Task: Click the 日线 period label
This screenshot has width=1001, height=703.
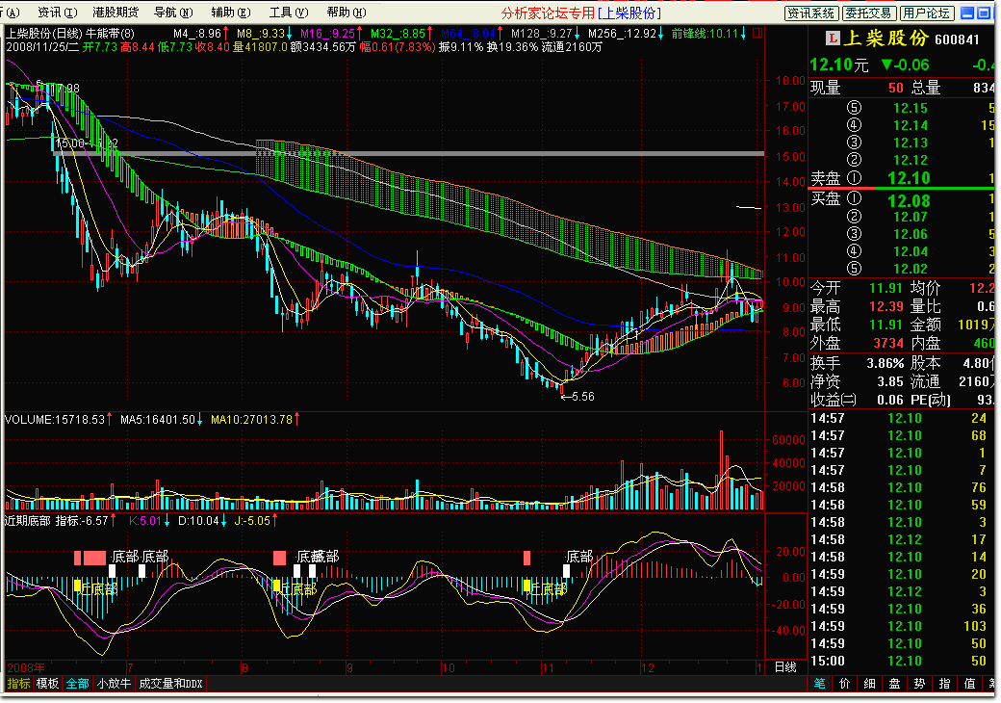Action: click(785, 667)
